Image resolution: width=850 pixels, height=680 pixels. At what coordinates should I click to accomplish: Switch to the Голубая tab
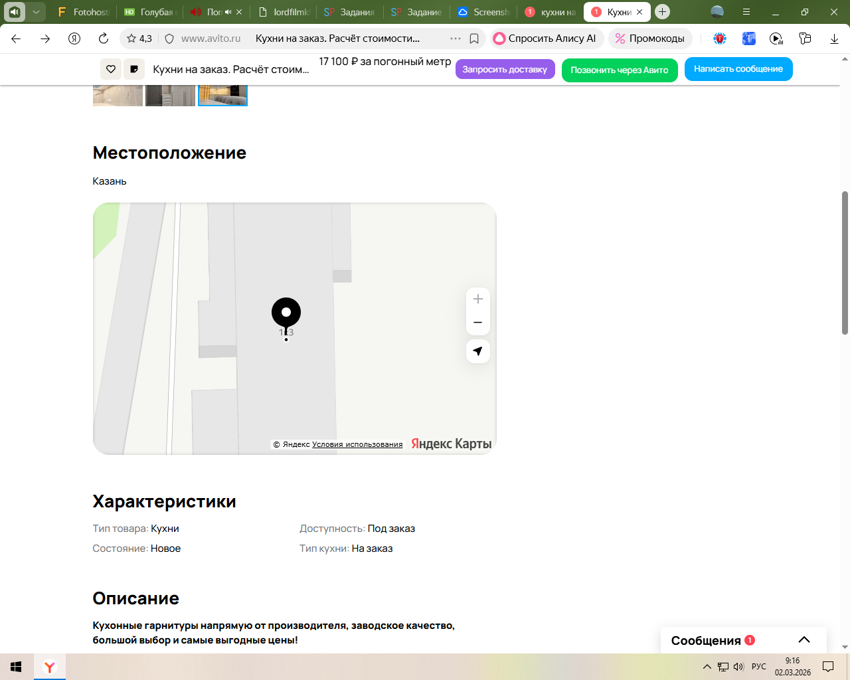click(149, 12)
